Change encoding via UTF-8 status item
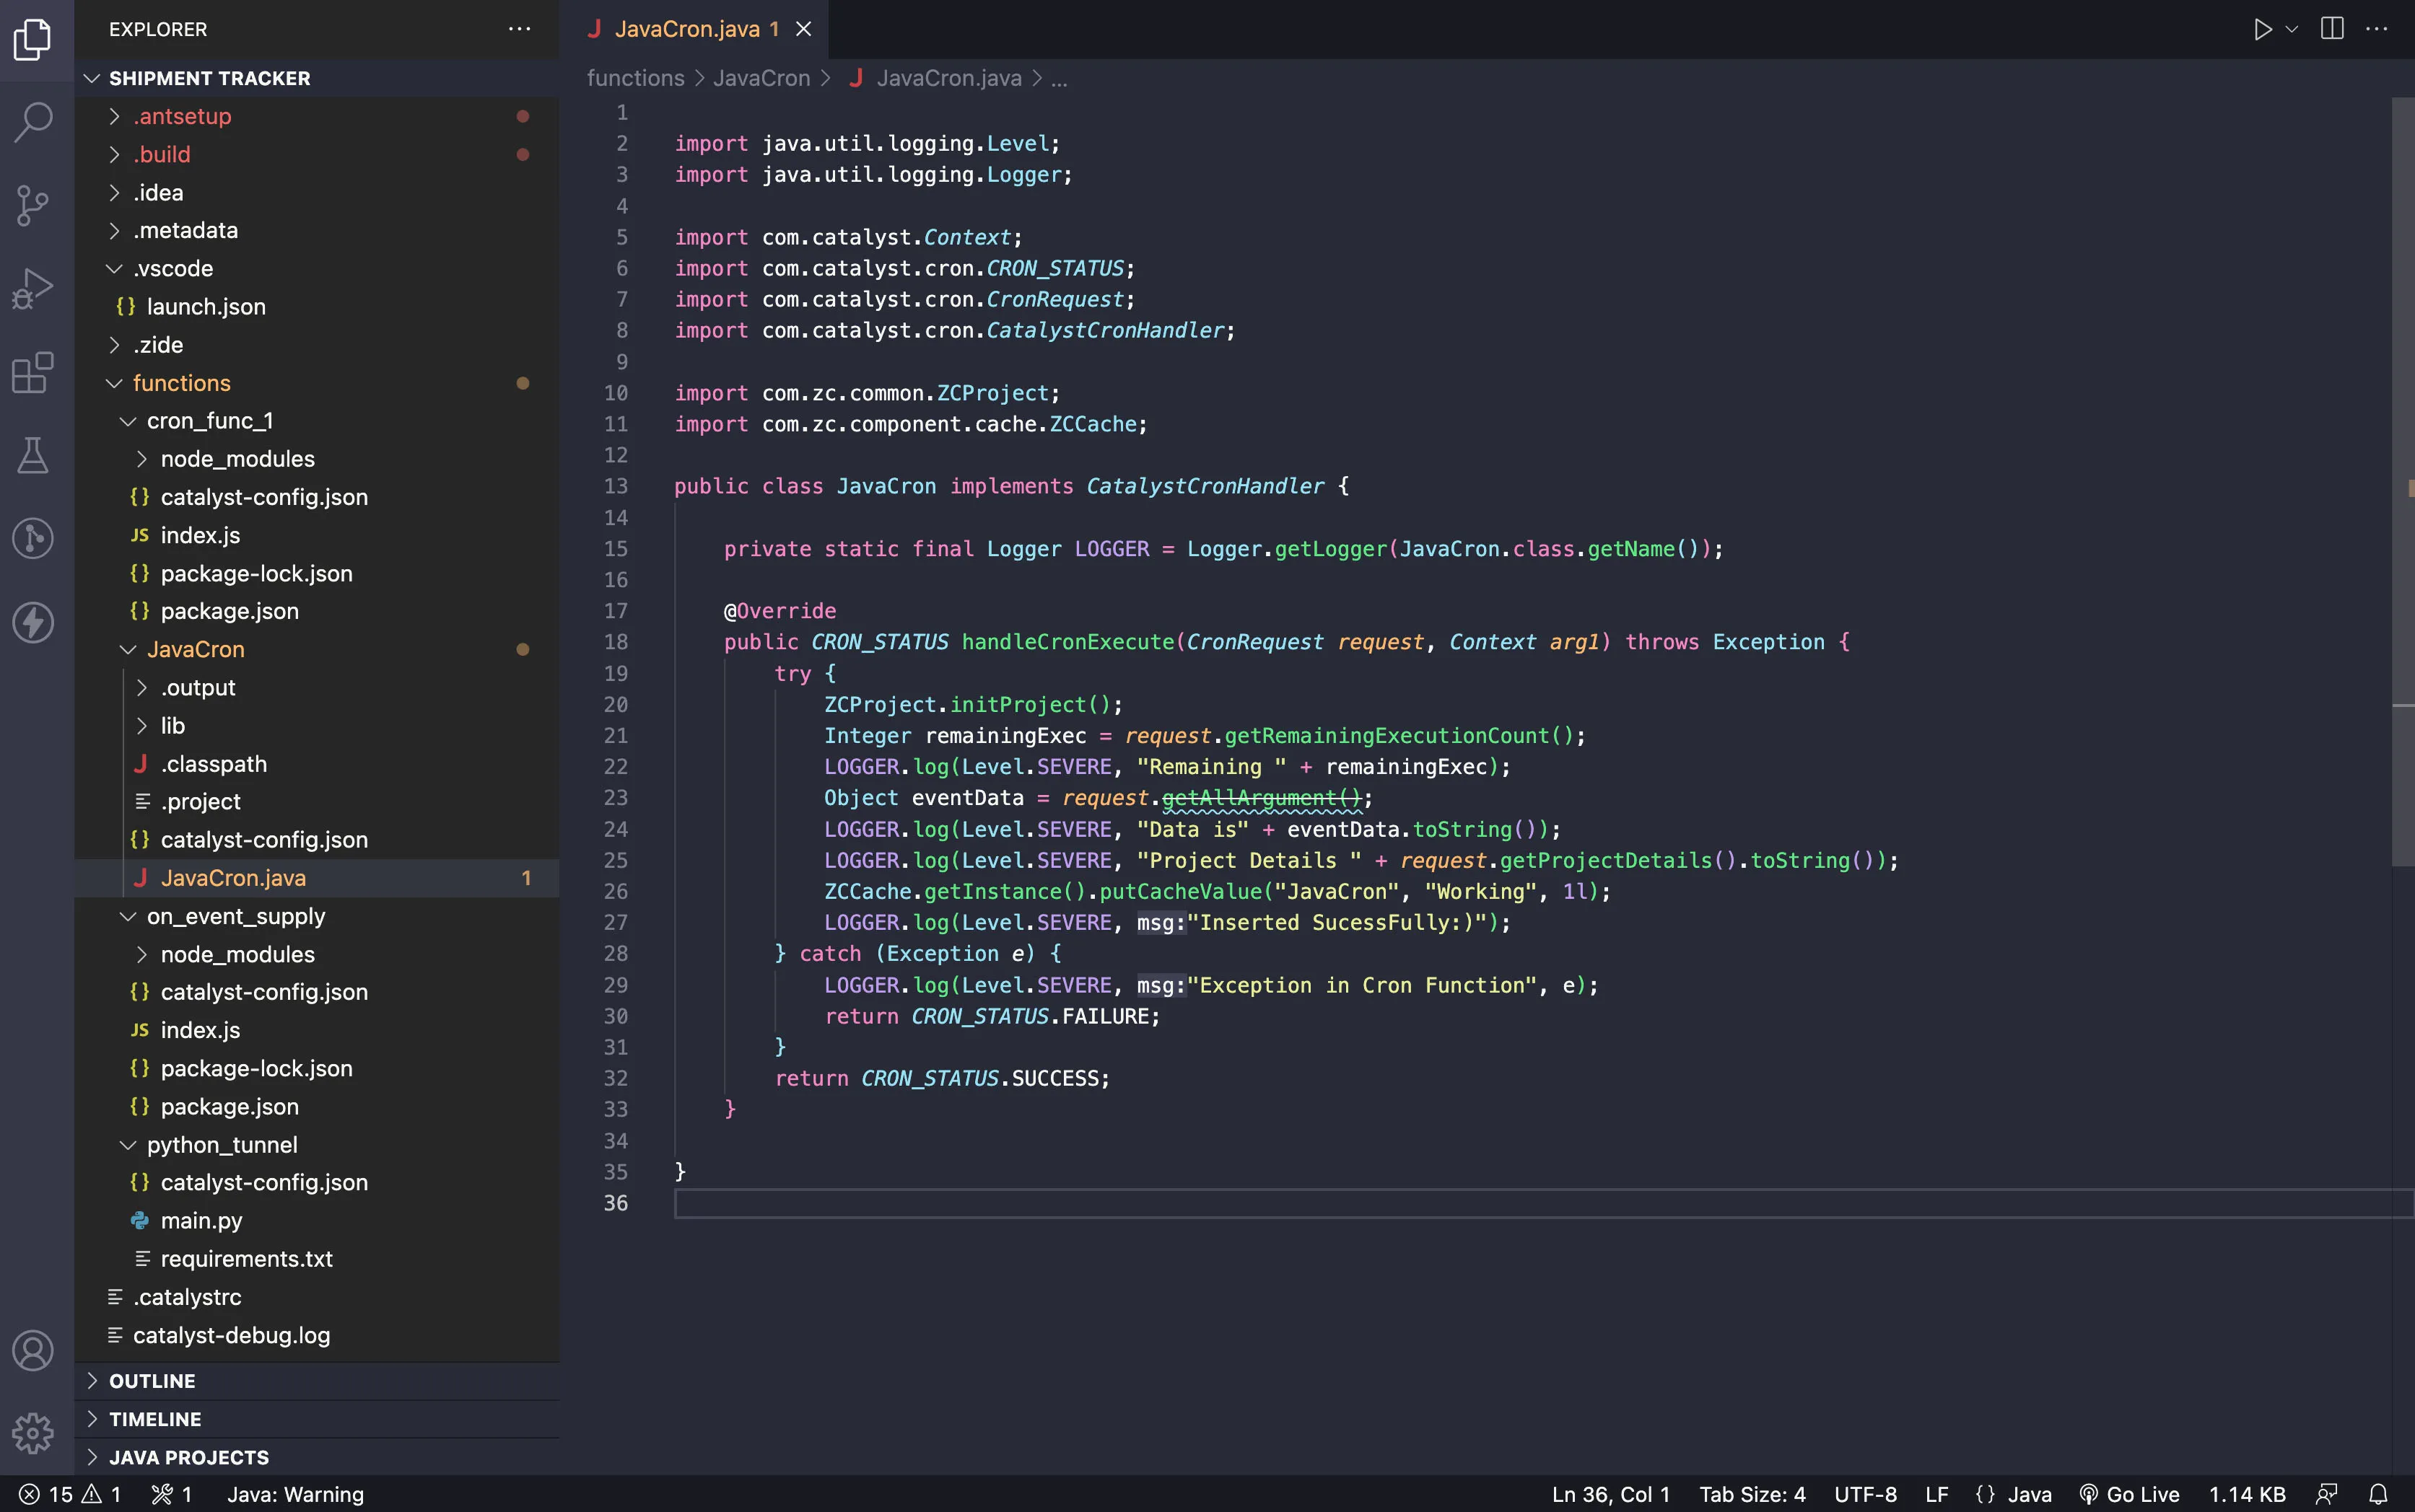 (1866, 1494)
